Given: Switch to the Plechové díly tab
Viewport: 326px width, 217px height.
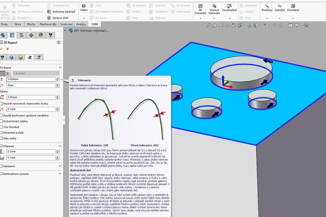Looking at the screenshot, I should [48, 24].
